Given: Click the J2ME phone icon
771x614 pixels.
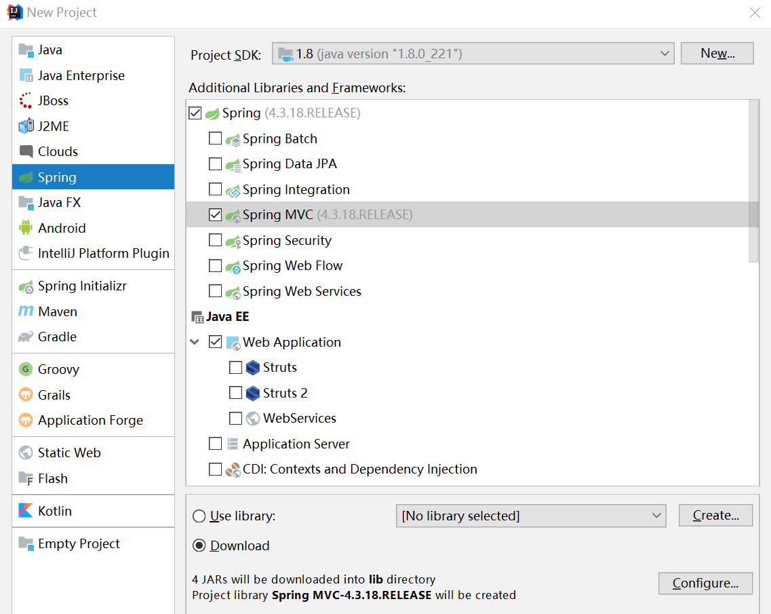Looking at the screenshot, I should coord(26,126).
